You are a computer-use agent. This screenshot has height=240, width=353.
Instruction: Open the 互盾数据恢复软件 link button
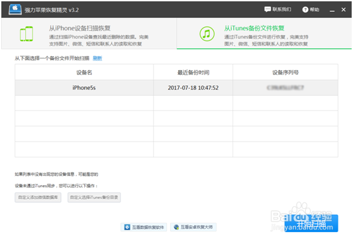coord(144,227)
